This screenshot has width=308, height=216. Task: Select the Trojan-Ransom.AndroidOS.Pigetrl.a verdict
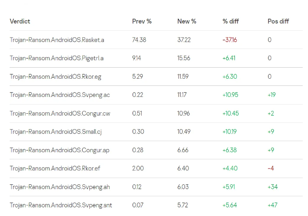tap(57, 58)
